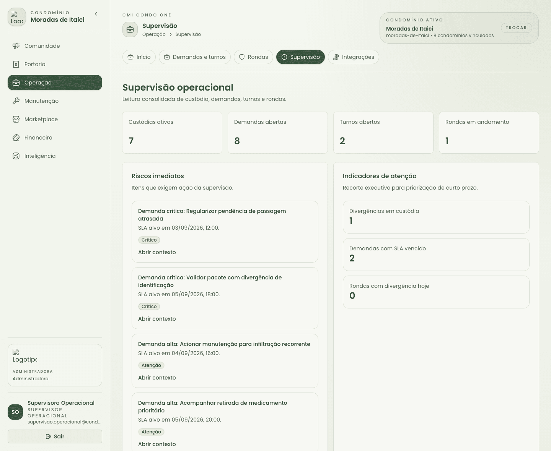Image resolution: width=551 pixels, height=451 pixels.
Task: Go to the Integrações tab
Action: [354, 57]
